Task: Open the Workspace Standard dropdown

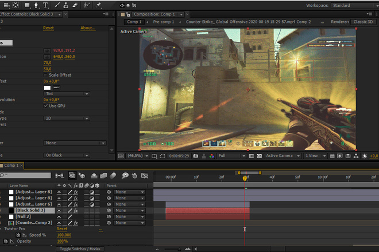Action: (355, 5)
